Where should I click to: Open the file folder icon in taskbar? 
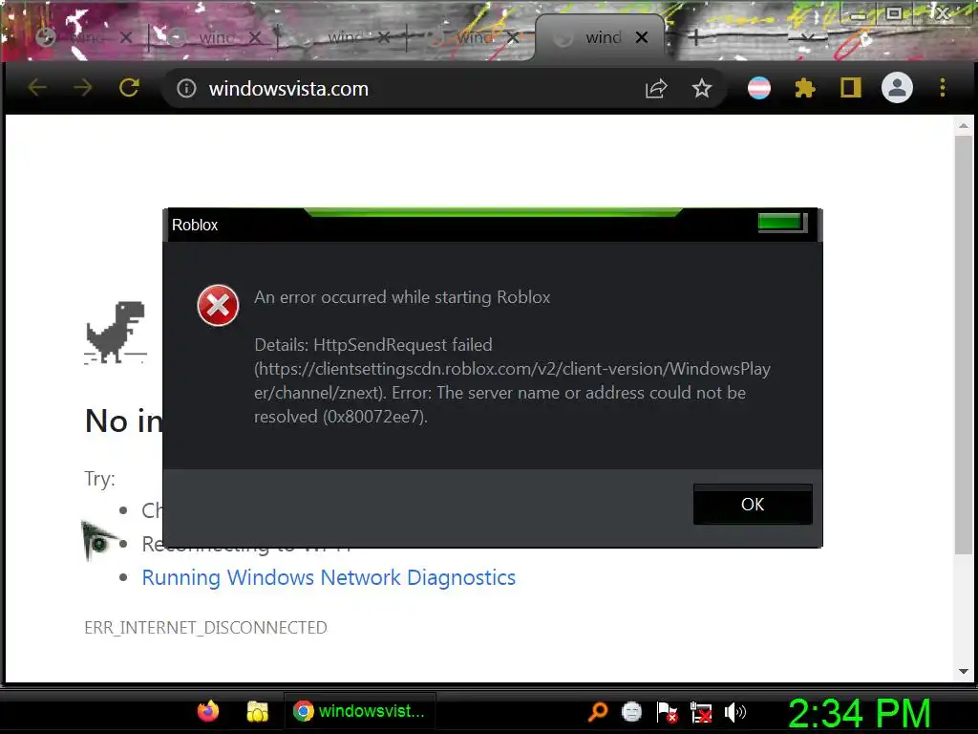point(257,711)
